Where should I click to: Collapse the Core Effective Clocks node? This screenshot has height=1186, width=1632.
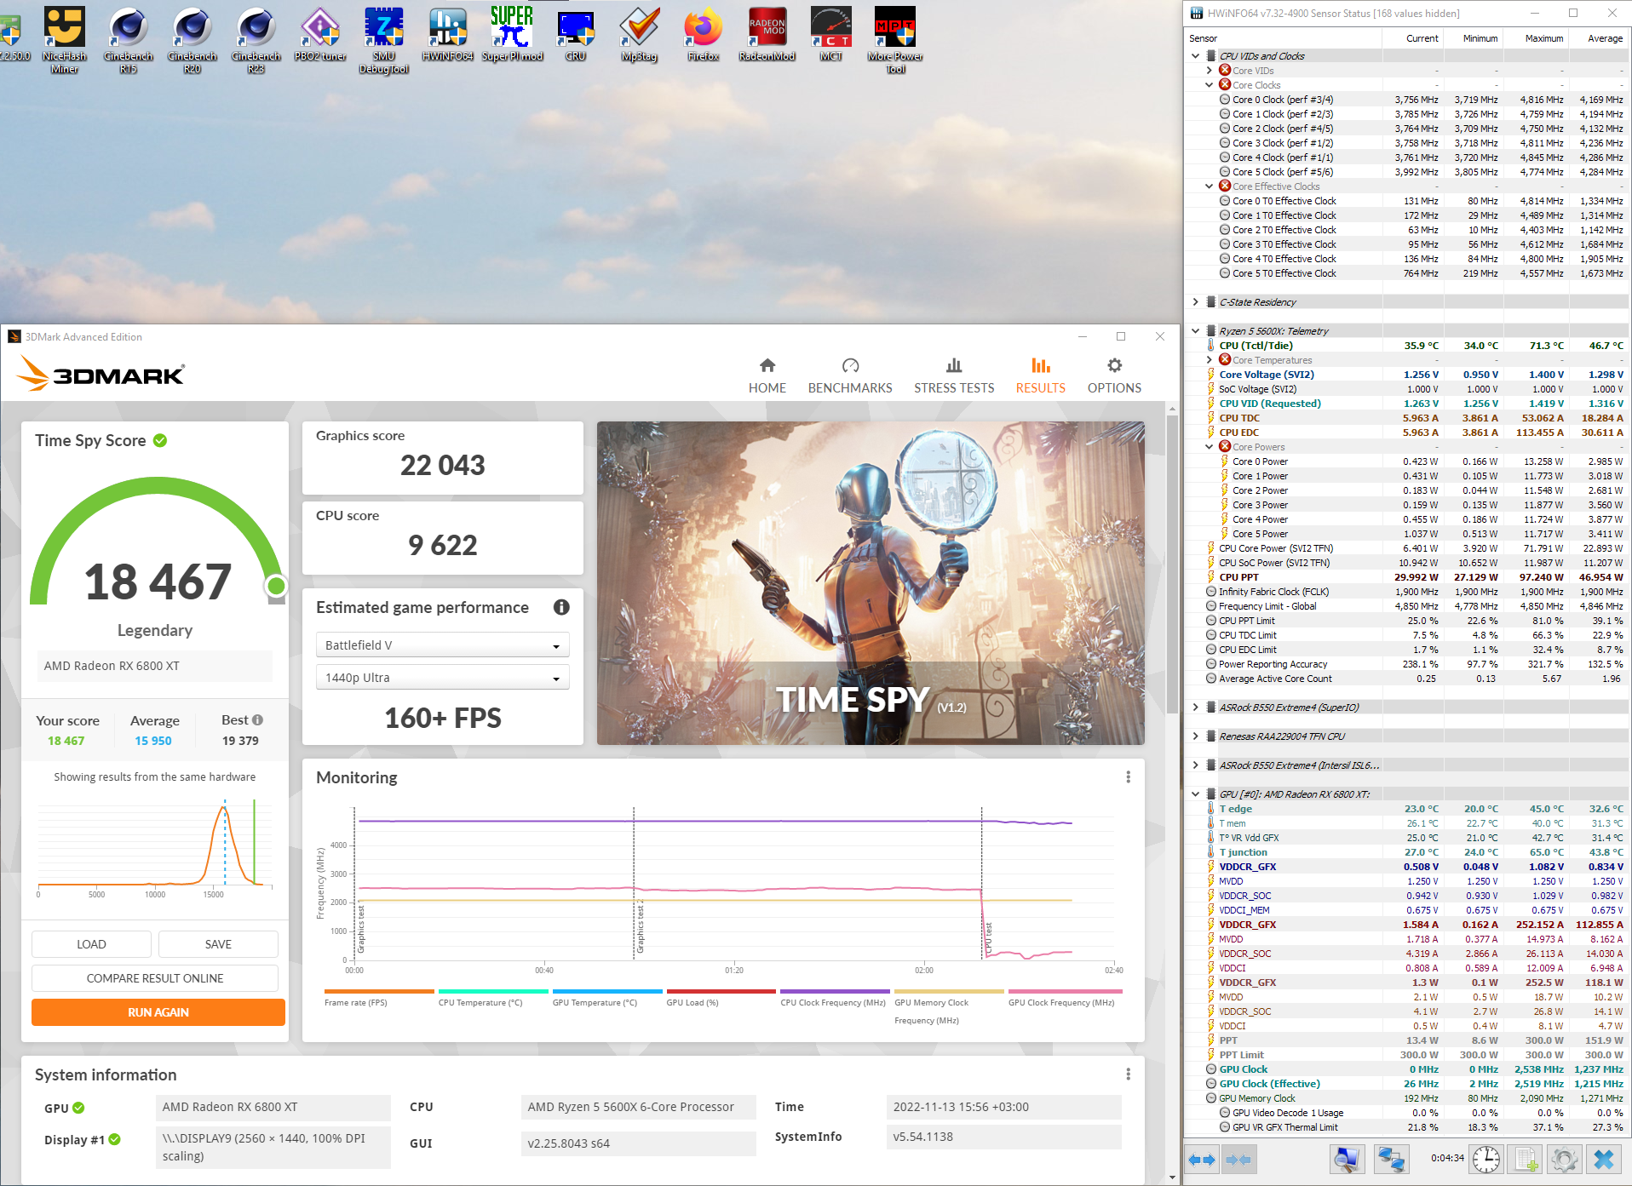[x=1210, y=186]
